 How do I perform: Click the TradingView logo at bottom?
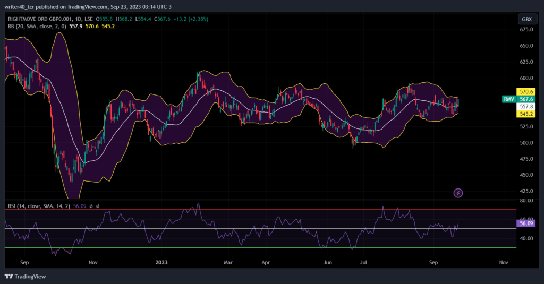(25, 277)
